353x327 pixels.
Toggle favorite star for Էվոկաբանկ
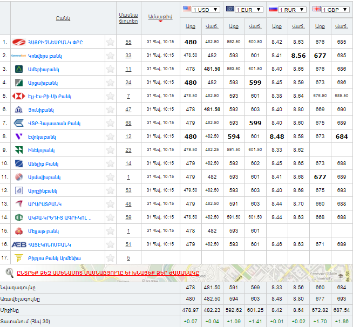(110, 137)
